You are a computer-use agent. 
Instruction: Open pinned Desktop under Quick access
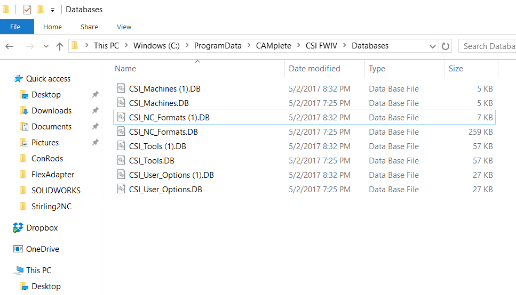pos(46,95)
